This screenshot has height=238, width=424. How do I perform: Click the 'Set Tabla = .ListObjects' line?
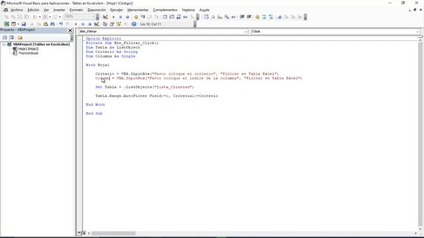pyautogui.click(x=144, y=87)
